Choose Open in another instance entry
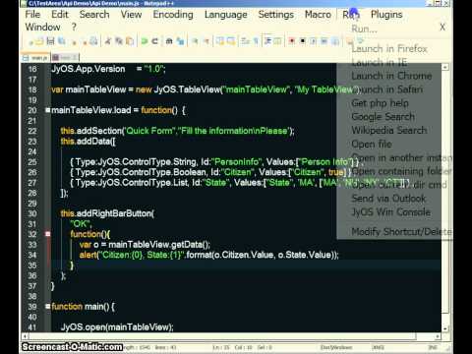Image resolution: width=472 pixels, height=354 pixels. pos(401,158)
